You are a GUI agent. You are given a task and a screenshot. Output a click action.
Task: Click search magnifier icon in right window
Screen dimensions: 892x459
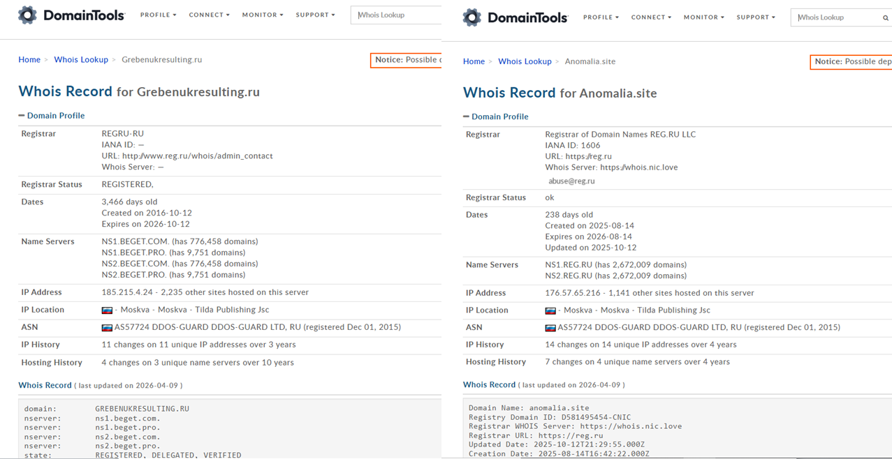[886, 17]
